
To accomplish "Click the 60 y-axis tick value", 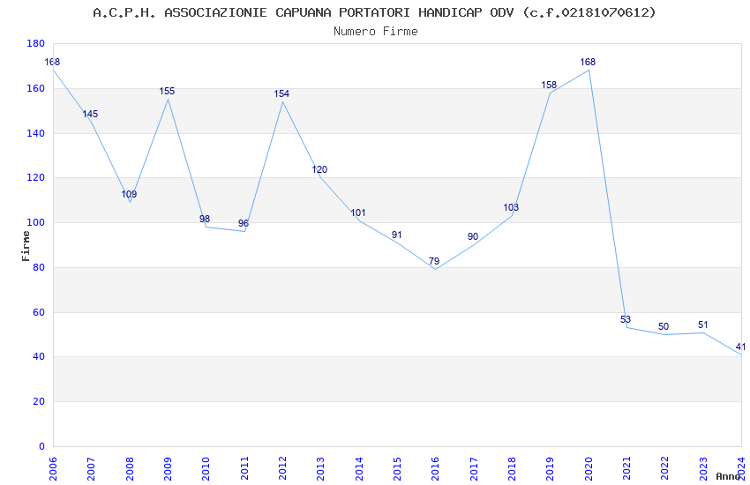I will pyautogui.click(x=39, y=312).
